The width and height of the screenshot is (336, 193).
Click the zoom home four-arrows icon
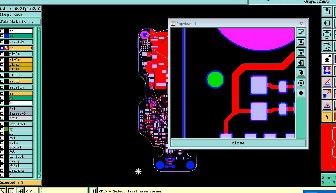327,35
